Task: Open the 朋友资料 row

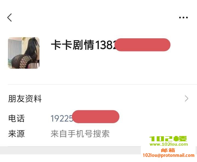Action: pyautogui.click(x=99, y=99)
